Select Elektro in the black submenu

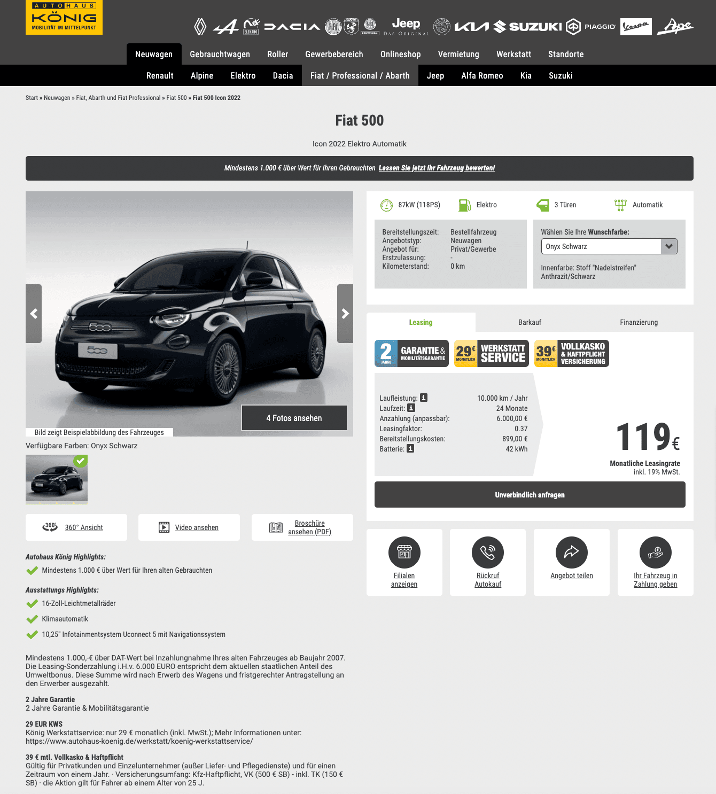[243, 75]
